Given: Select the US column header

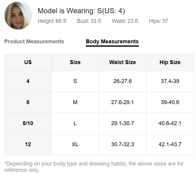Looking at the screenshot, I should click(28, 62).
